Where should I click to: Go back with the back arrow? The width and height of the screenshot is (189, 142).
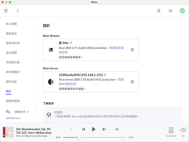18,11
